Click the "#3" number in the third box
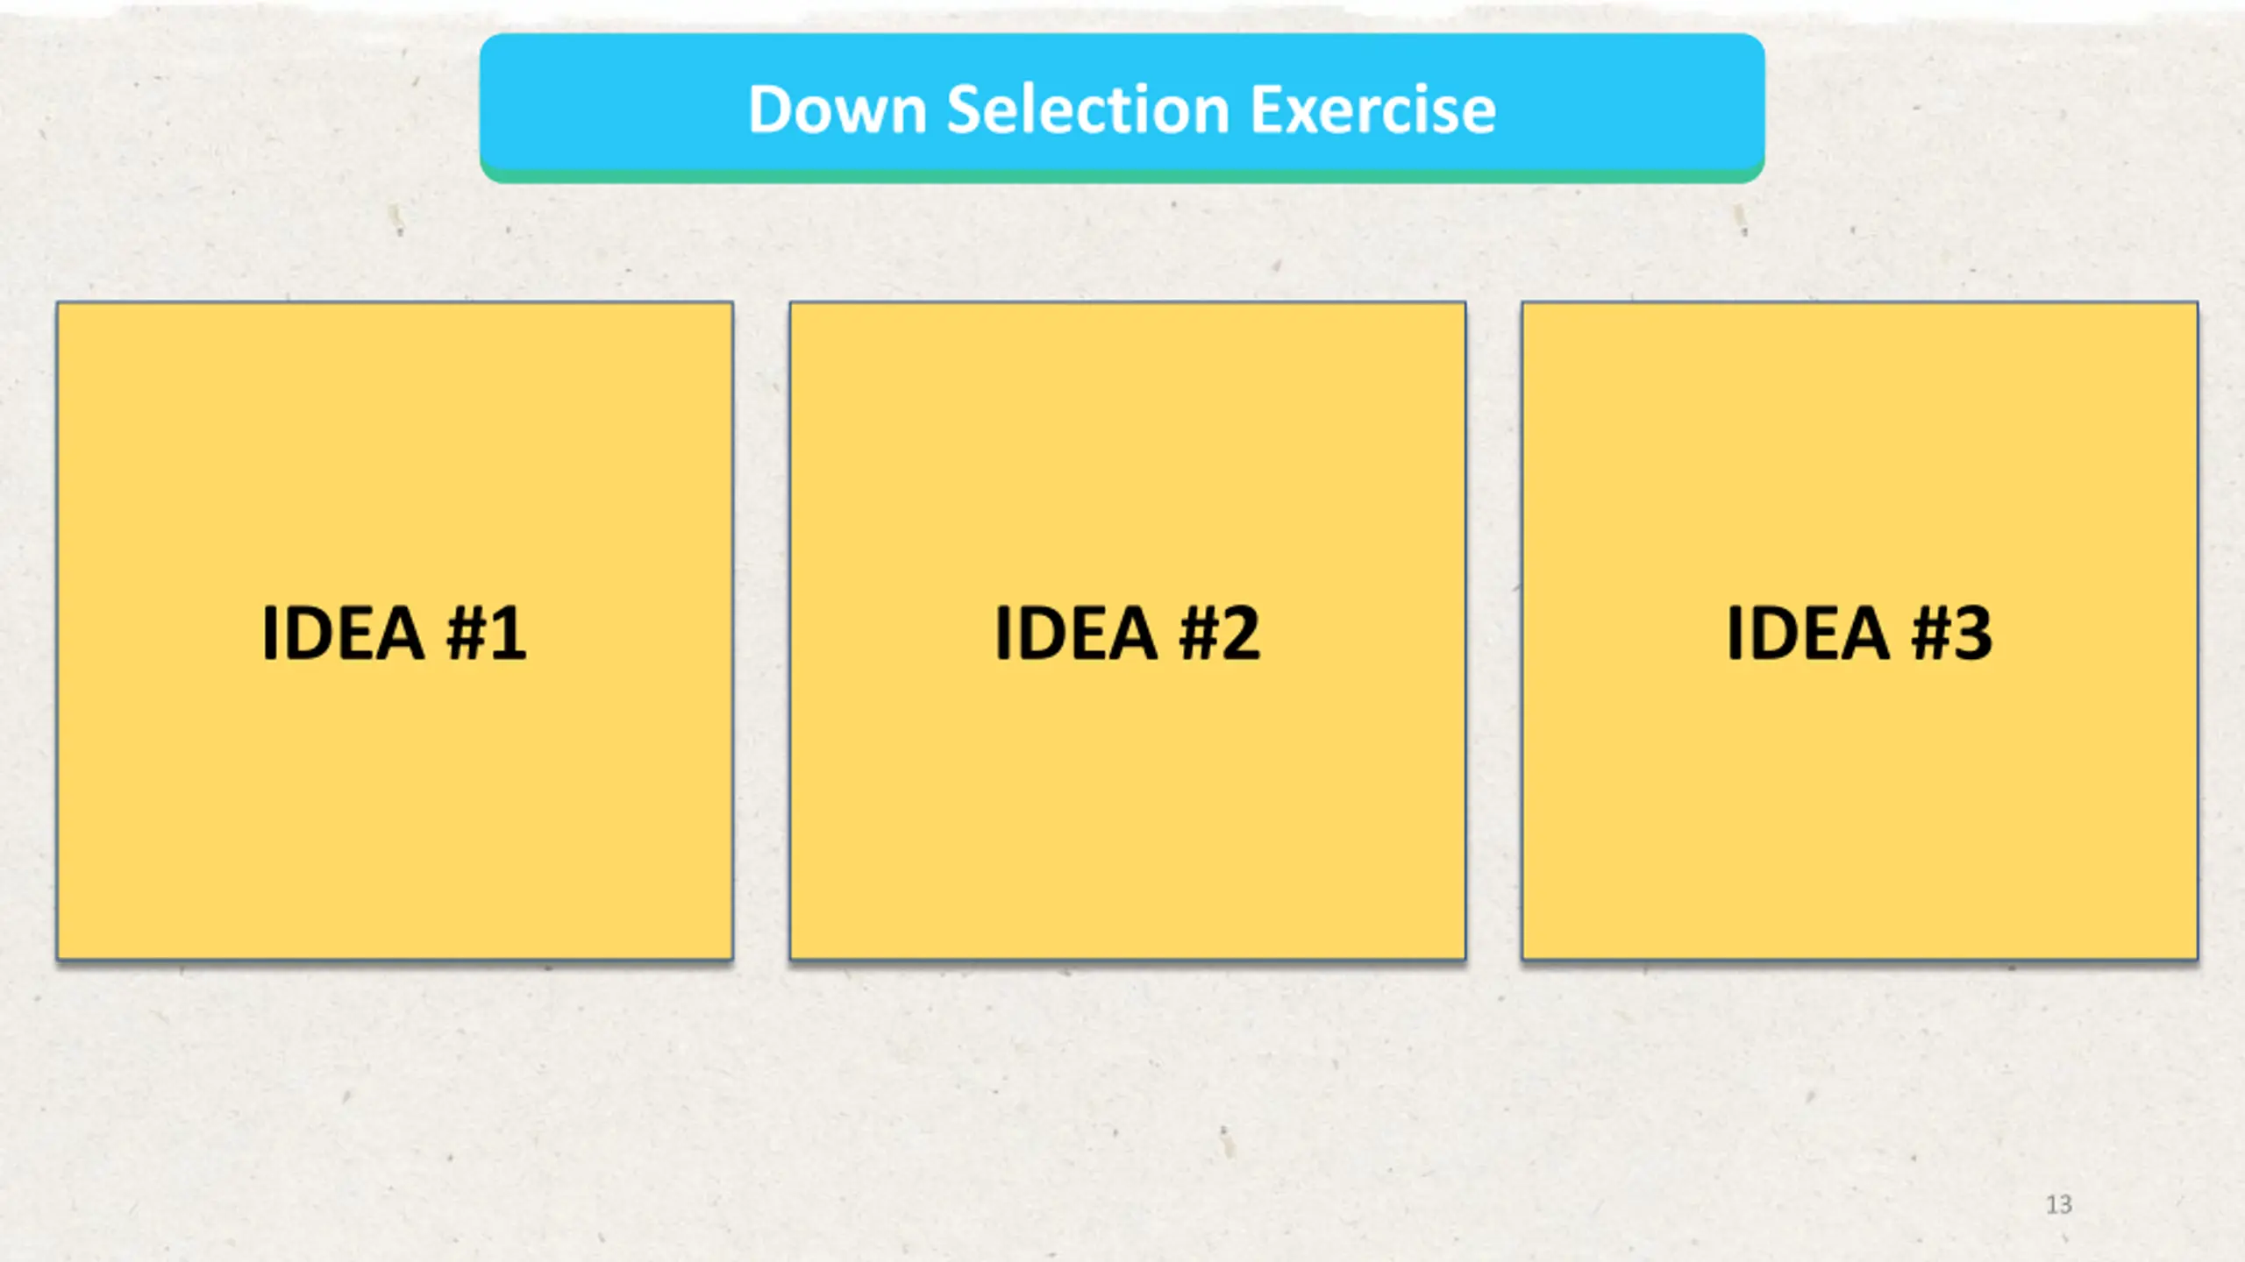Screen dimensions: 2245x1262 pyautogui.click(x=1952, y=633)
